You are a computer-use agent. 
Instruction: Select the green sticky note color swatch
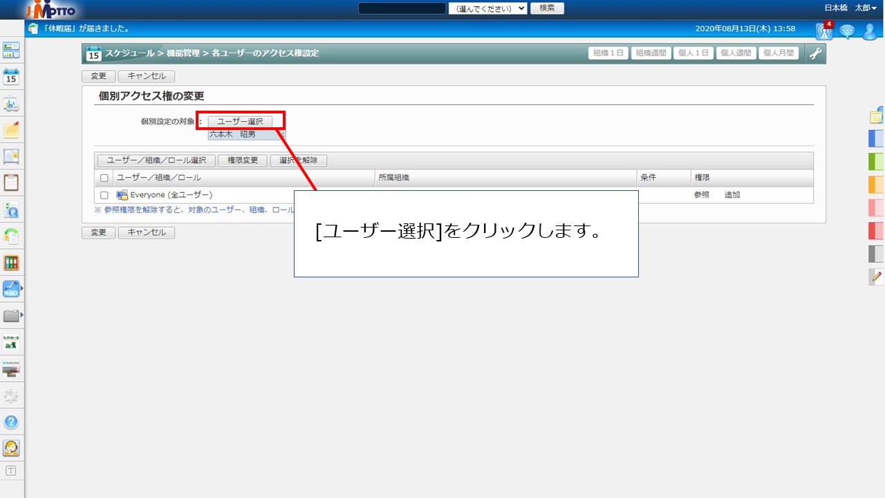(876, 162)
